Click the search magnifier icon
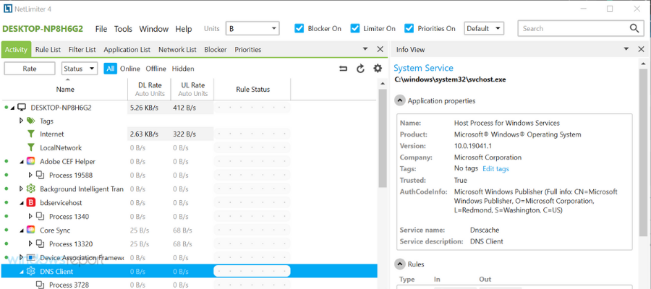Image resolution: width=651 pixels, height=289 pixels. click(634, 28)
